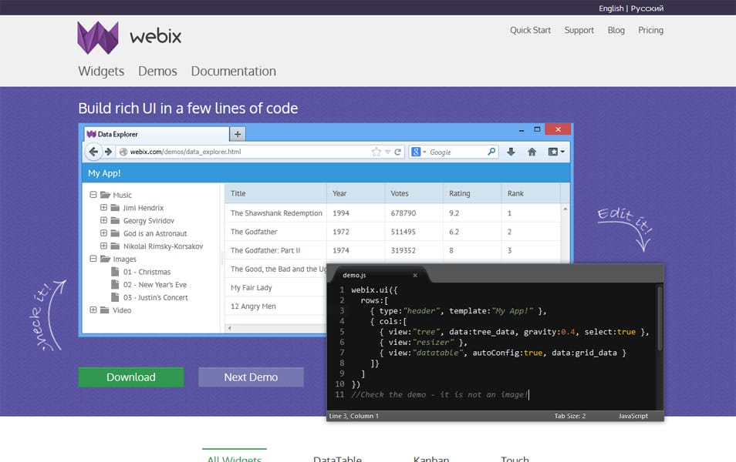
Task: Click the 02 - New Year's Eve file icon
Action: [x=115, y=284]
